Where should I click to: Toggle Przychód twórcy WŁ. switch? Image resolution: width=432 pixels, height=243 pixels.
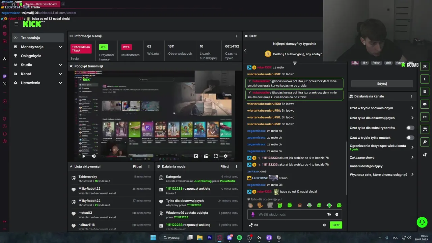[103, 47]
